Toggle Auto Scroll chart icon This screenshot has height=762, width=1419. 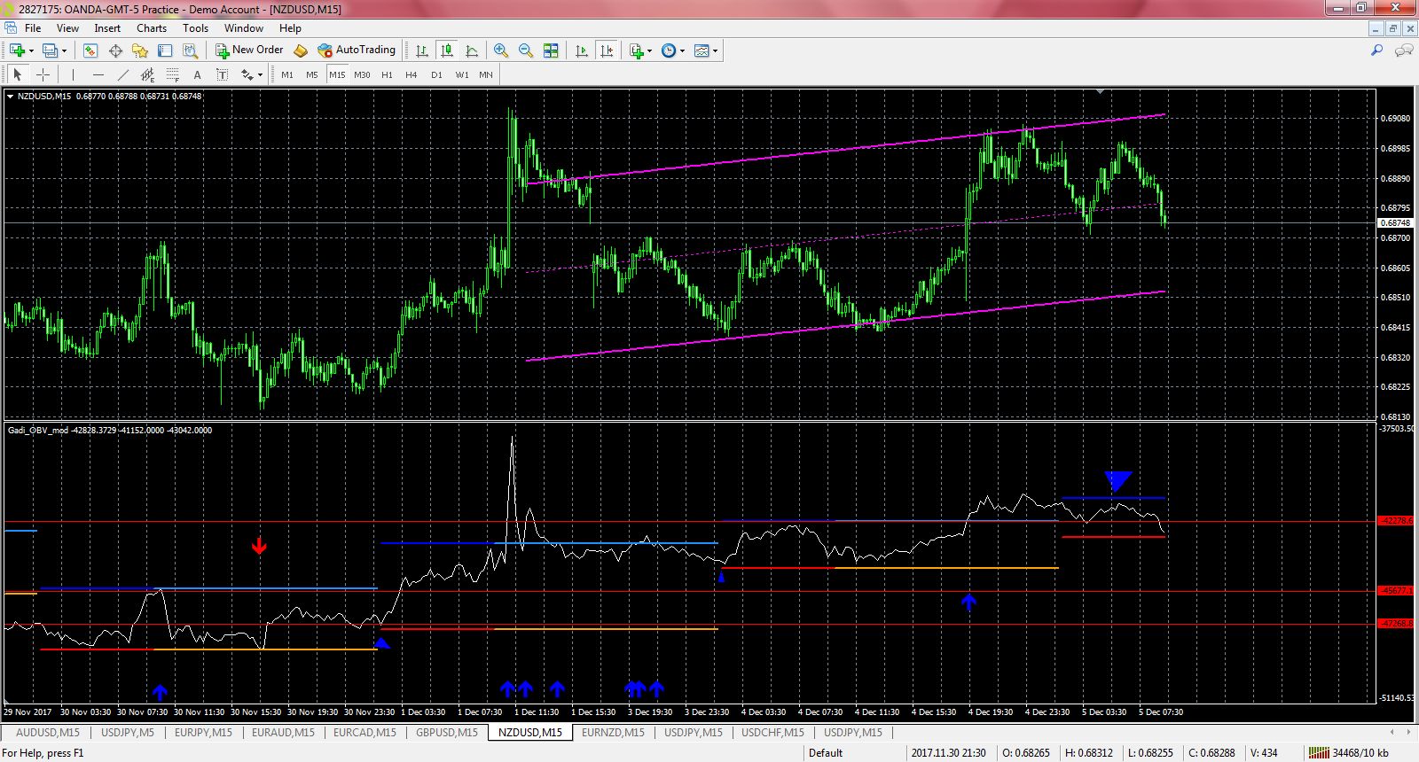point(582,51)
